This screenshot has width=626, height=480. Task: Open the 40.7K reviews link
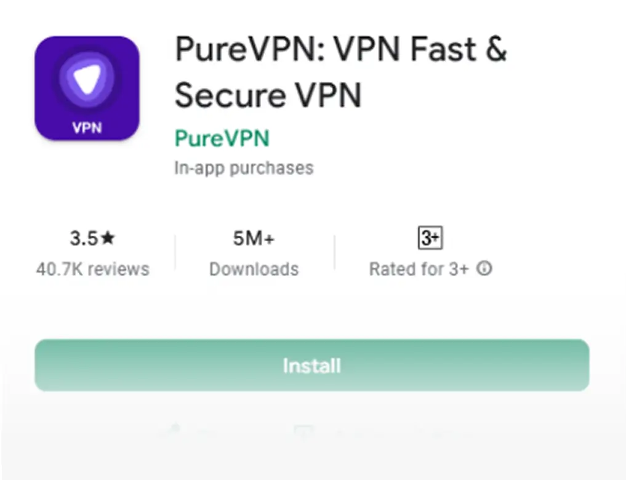92,269
